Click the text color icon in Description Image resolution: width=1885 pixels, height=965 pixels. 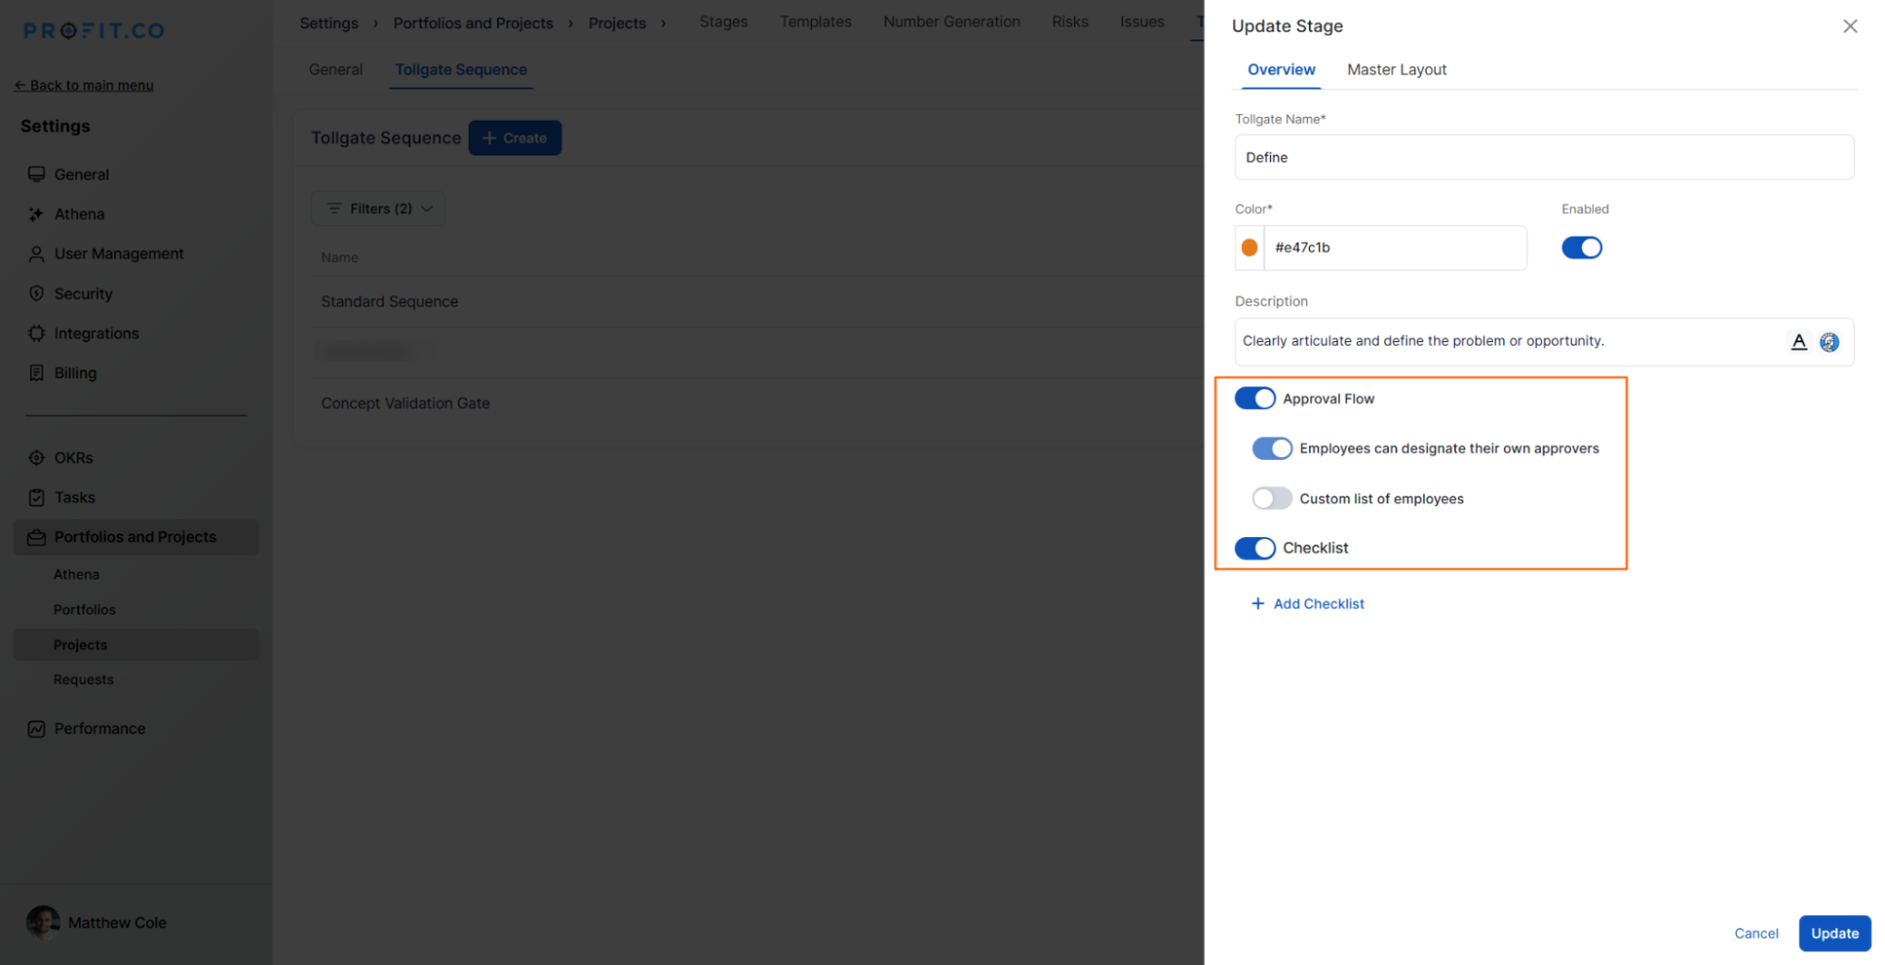click(x=1798, y=342)
